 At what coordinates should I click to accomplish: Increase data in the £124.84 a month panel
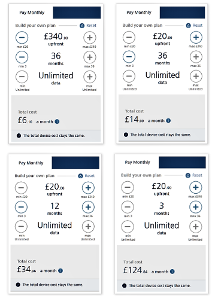tap(196, 227)
